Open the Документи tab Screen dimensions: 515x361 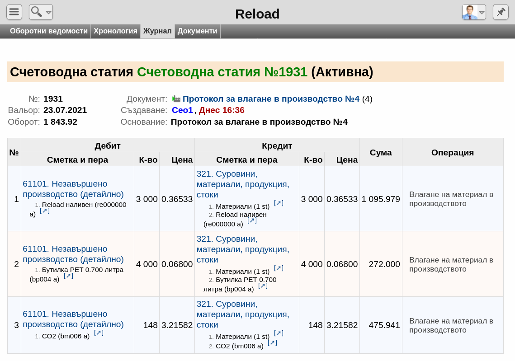[x=198, y=31]
